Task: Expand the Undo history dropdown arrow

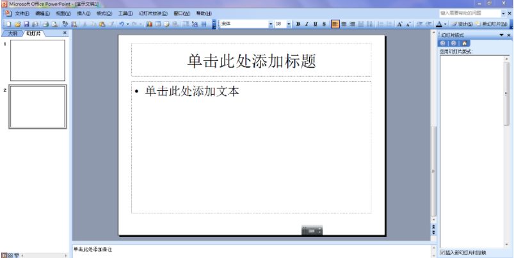Action: (127, 24)
